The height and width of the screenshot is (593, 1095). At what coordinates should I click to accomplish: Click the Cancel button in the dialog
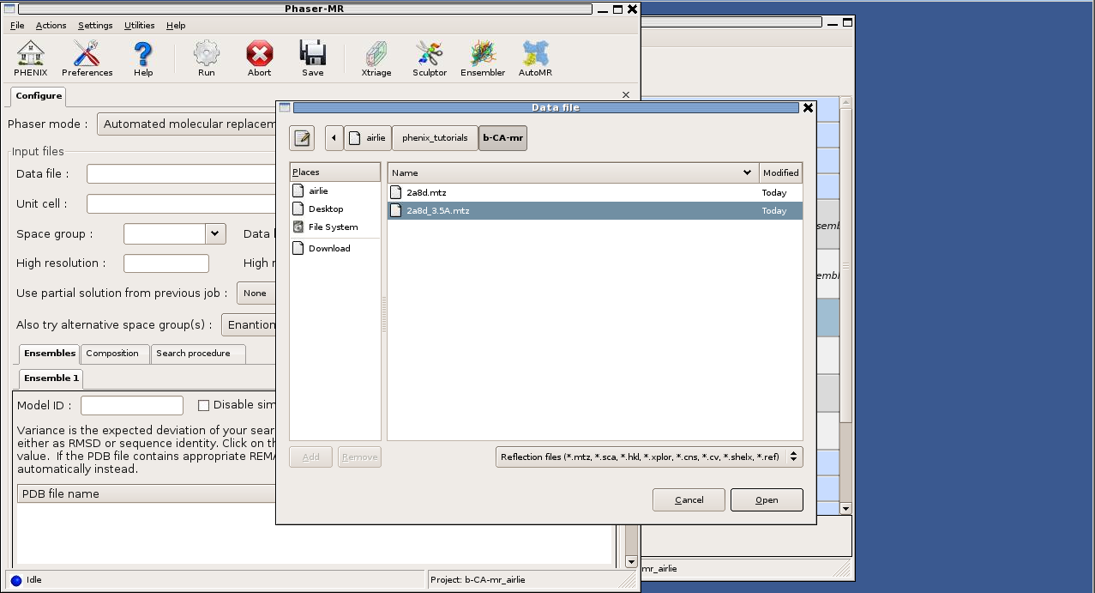pos(689,499)
